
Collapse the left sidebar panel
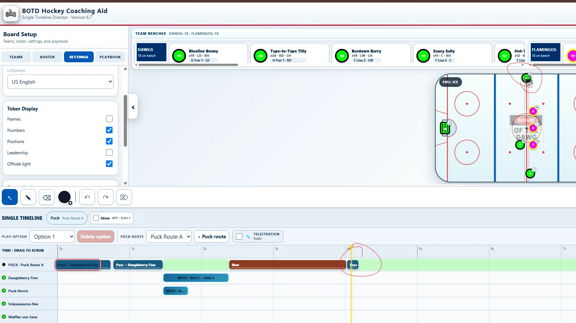coord(133,107)
